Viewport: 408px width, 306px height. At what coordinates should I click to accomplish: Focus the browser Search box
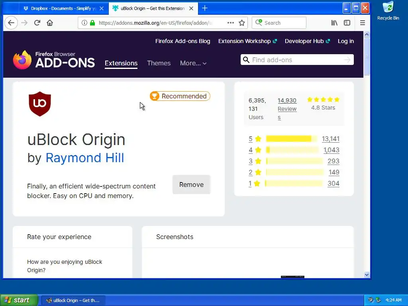point(279,23)
